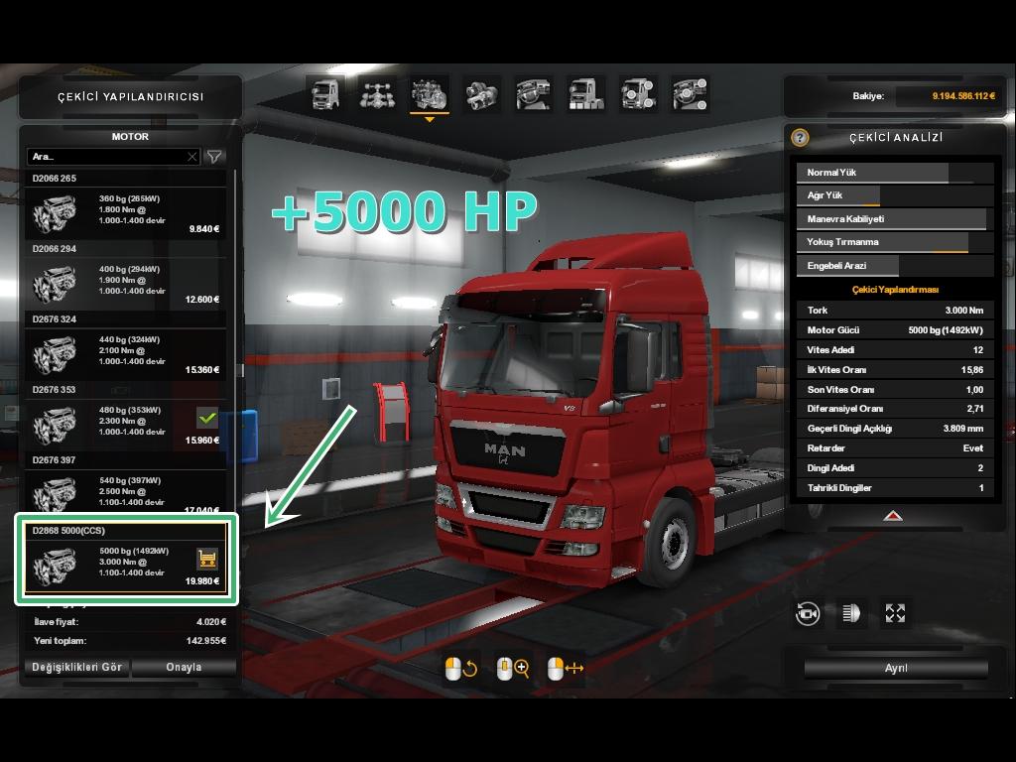
Task: Click the Diferansiyel Oranı row
Action: (x=895, y=409)
